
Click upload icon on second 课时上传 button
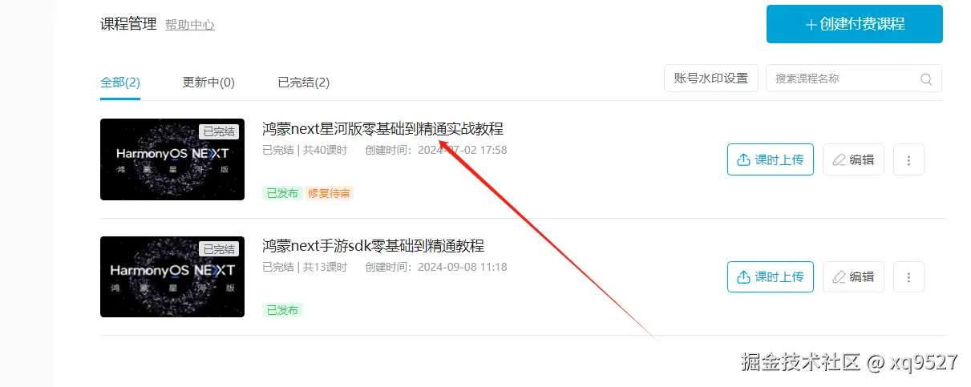(743, 276)
